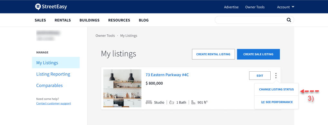Open the Advertise link
Screen dimensions: 328x125
(231, 7)
